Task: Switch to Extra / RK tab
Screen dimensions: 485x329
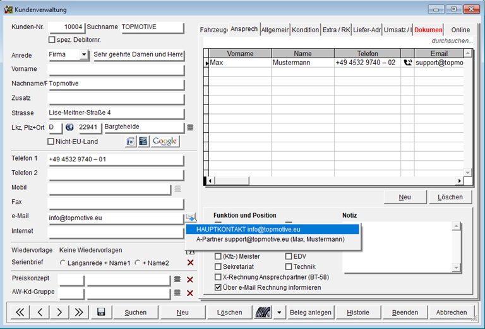Action: (x=336, y=30)
